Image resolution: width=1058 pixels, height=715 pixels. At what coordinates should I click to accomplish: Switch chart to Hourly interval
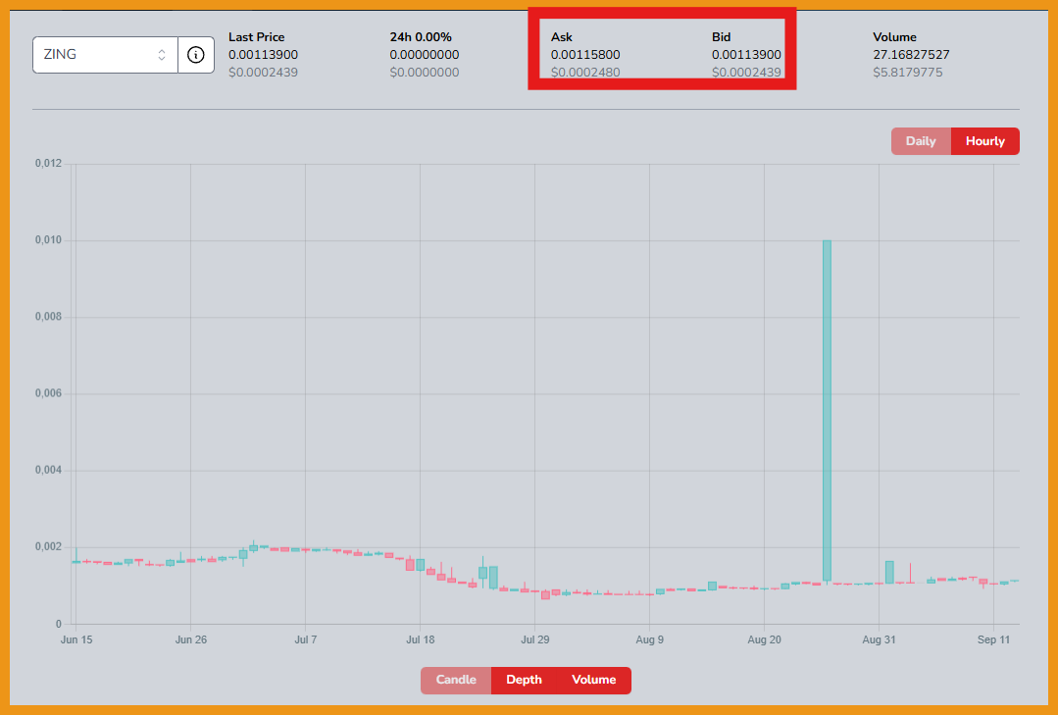pos(985,141)
